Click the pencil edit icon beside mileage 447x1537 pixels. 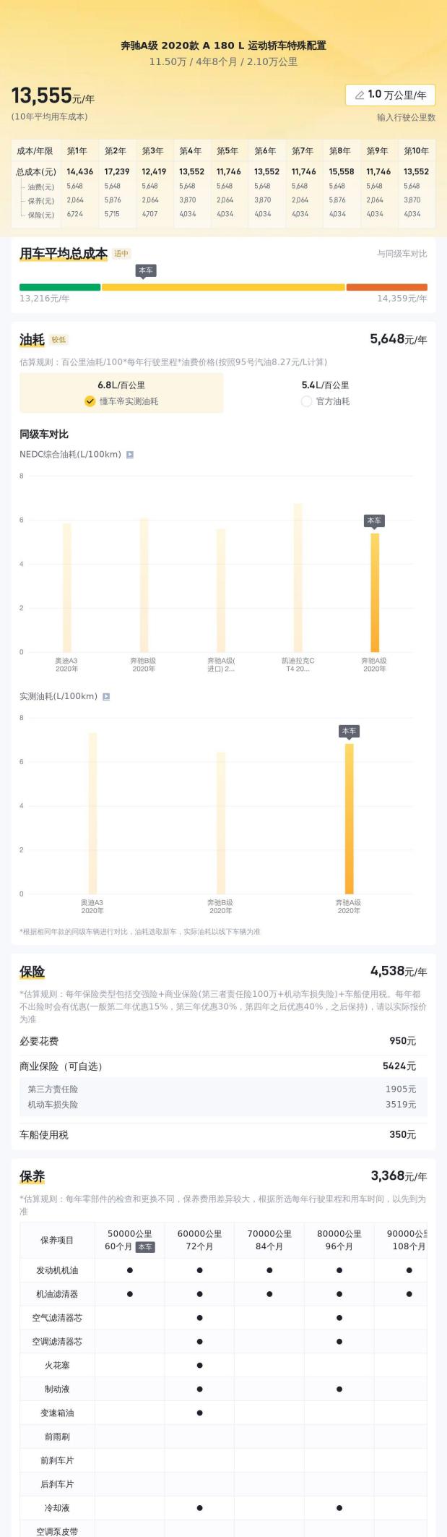[359, 95]
